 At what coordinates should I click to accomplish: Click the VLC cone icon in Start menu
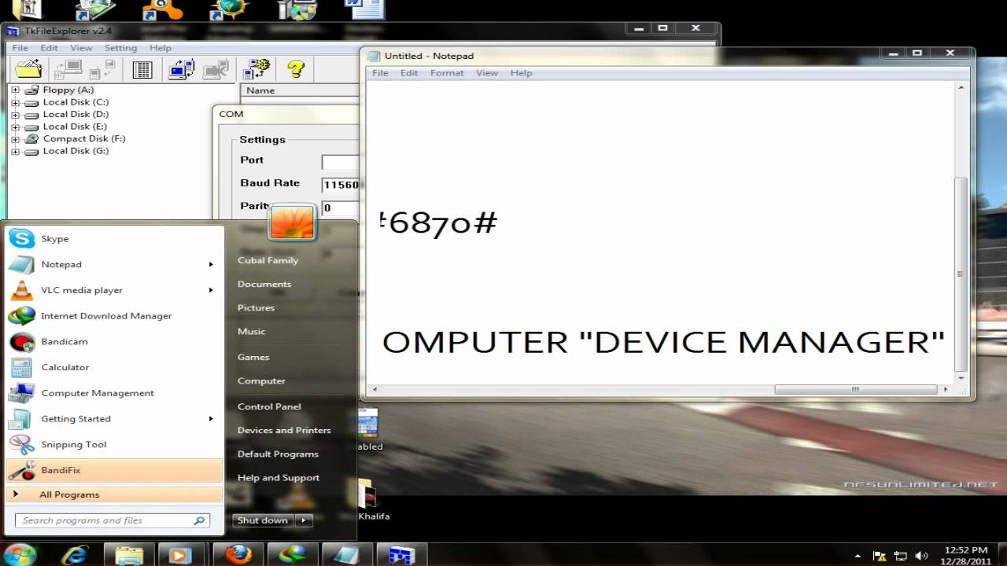(21, 290)
